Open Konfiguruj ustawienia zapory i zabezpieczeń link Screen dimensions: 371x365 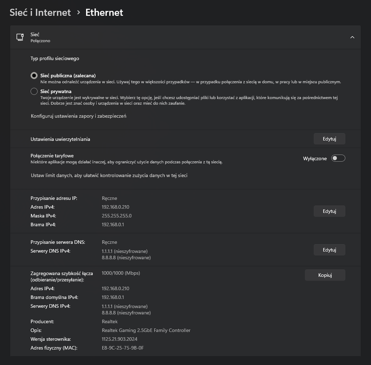(x=78, y=116)
